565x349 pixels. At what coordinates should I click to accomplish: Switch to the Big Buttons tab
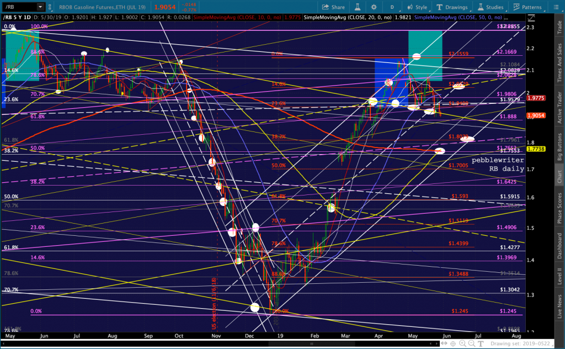click(559, 147)
